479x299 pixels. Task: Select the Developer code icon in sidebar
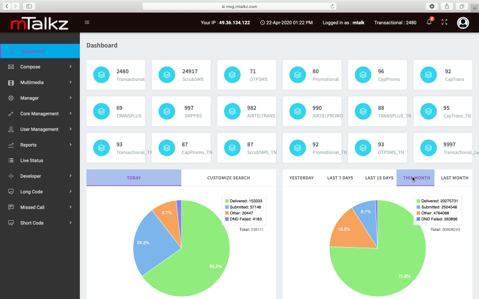click(x=11, y=176)
